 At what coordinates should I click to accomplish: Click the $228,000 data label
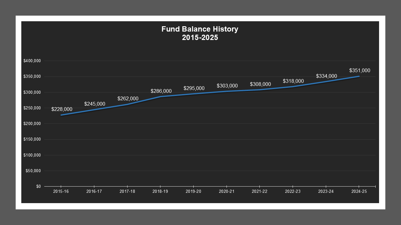(62, 109)
